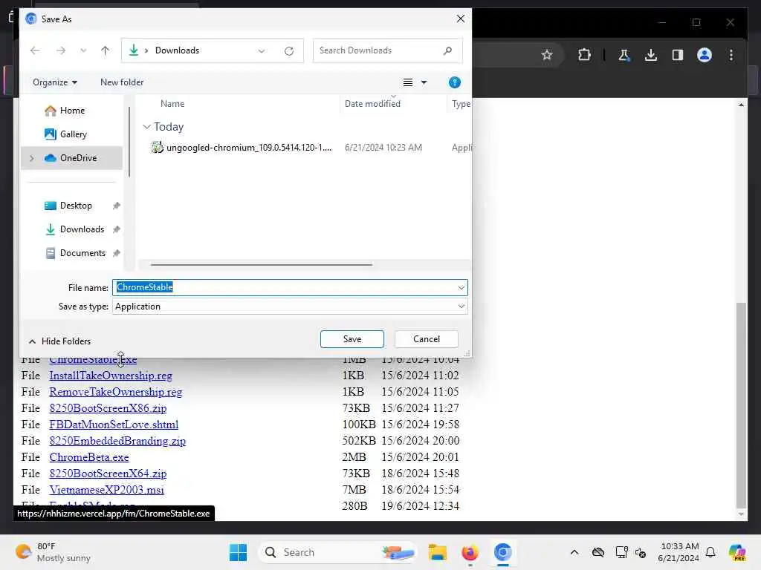This screenshot has width=761, height=570.
Task: Click the Back arrow in Save As dialog
Action: point(35,50)
